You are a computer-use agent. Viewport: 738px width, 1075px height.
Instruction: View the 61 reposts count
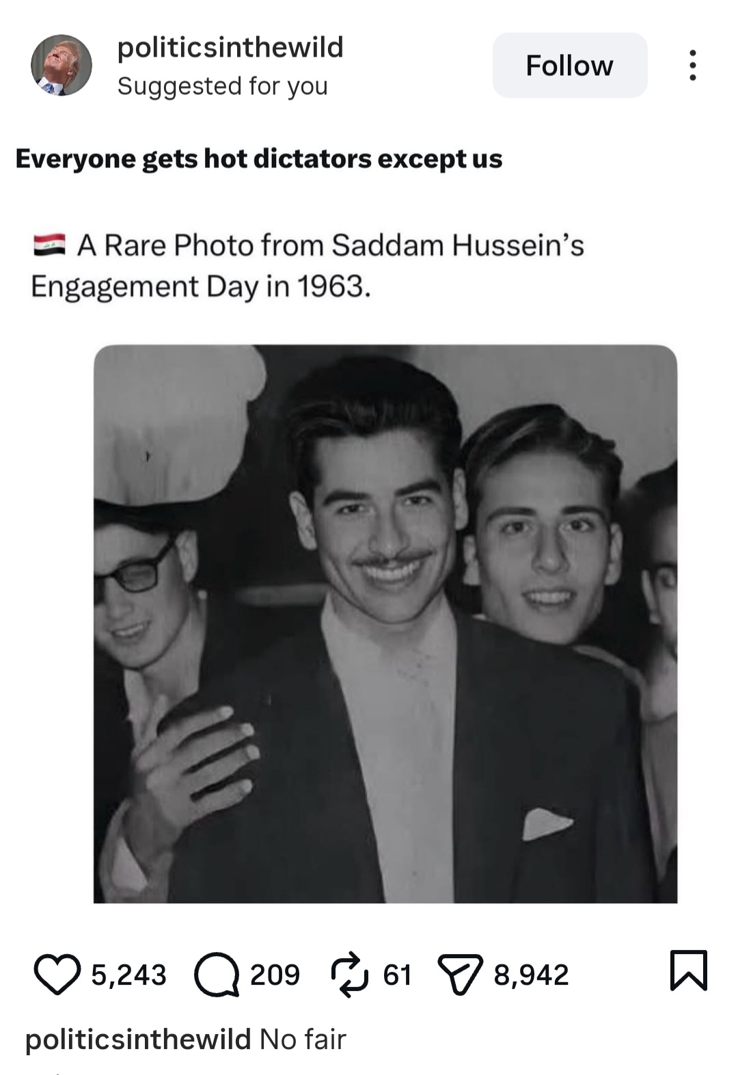click(x=397, y=975)
